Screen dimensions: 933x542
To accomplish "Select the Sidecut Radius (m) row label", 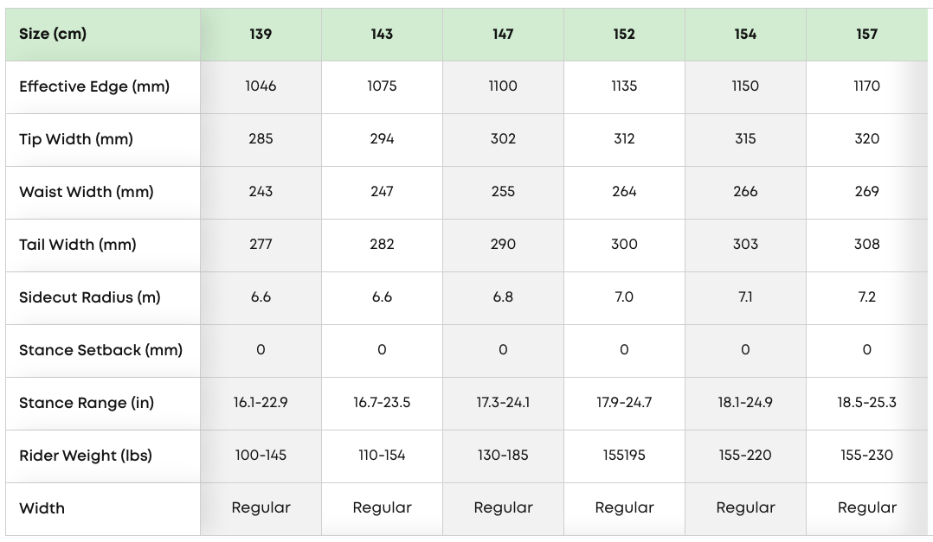I will (90, 297).
